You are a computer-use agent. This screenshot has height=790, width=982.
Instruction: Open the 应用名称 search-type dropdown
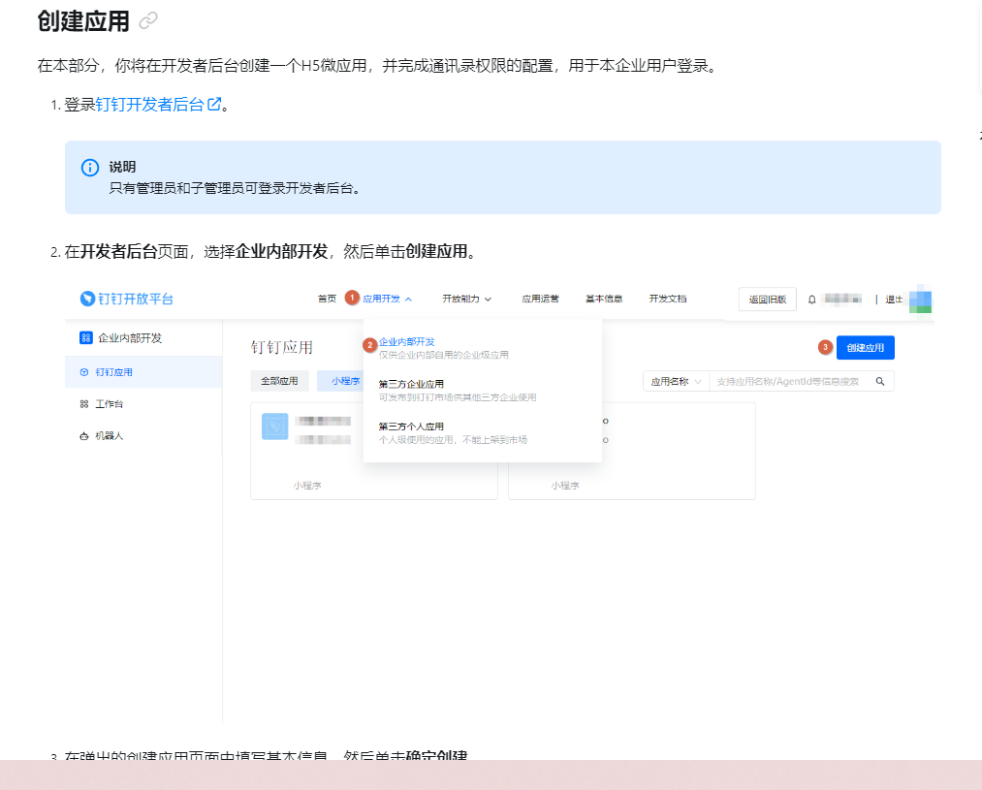(x=677, y=382)
